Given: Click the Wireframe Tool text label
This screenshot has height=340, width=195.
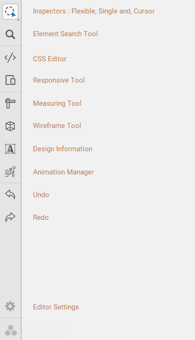Looking at the screenshot, I should tap(57, 126).
